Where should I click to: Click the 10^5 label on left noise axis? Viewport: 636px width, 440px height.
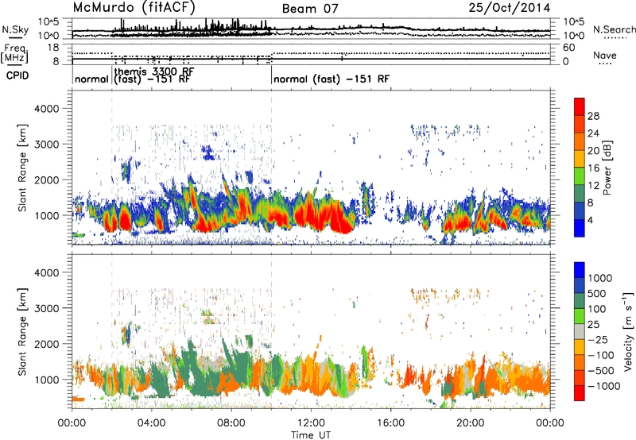49,21
